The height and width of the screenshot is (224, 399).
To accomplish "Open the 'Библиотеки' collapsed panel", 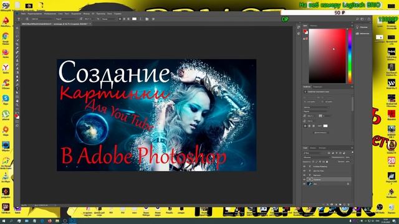I will [x=363, y=34].
